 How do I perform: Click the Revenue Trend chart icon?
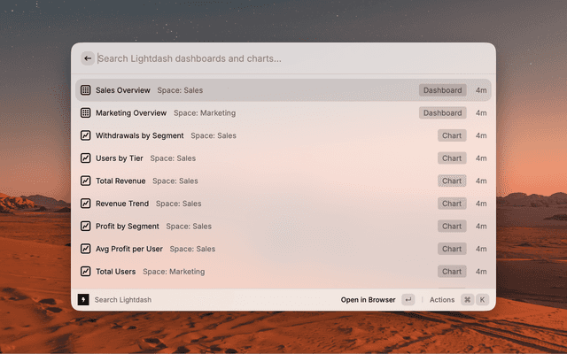[86, 204]
